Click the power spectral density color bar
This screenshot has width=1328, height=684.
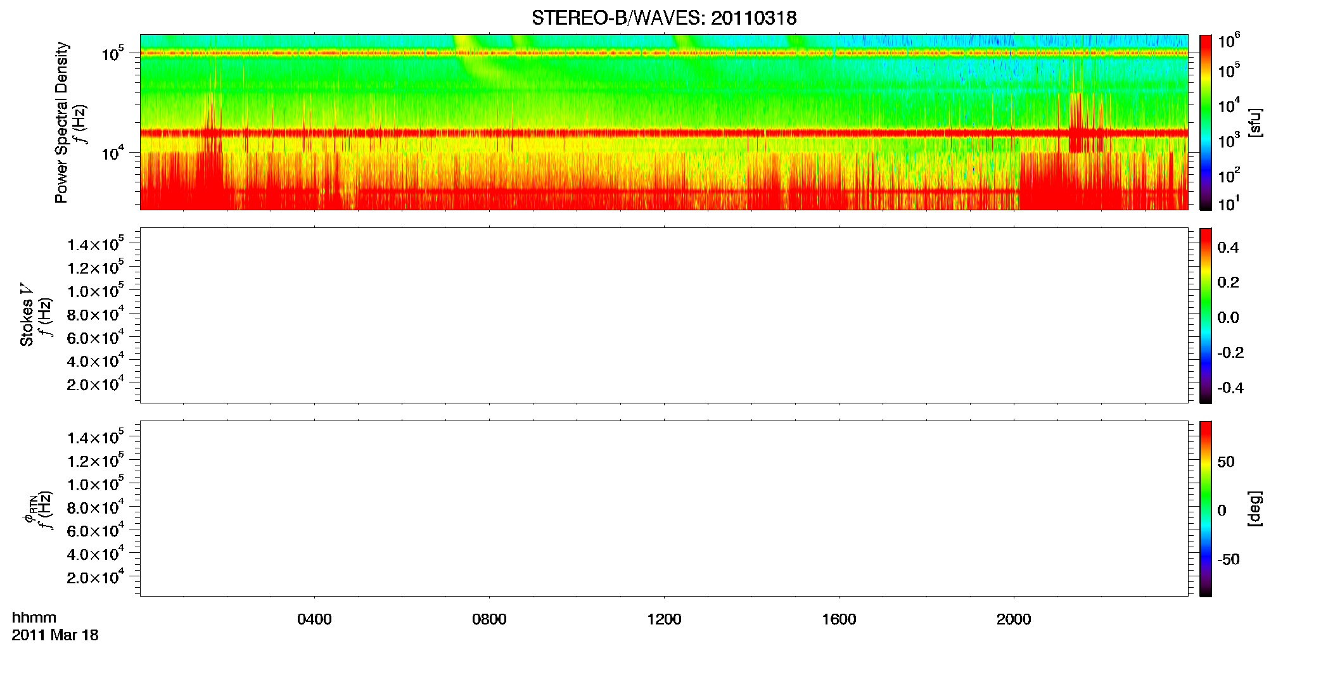point(1205,122)
